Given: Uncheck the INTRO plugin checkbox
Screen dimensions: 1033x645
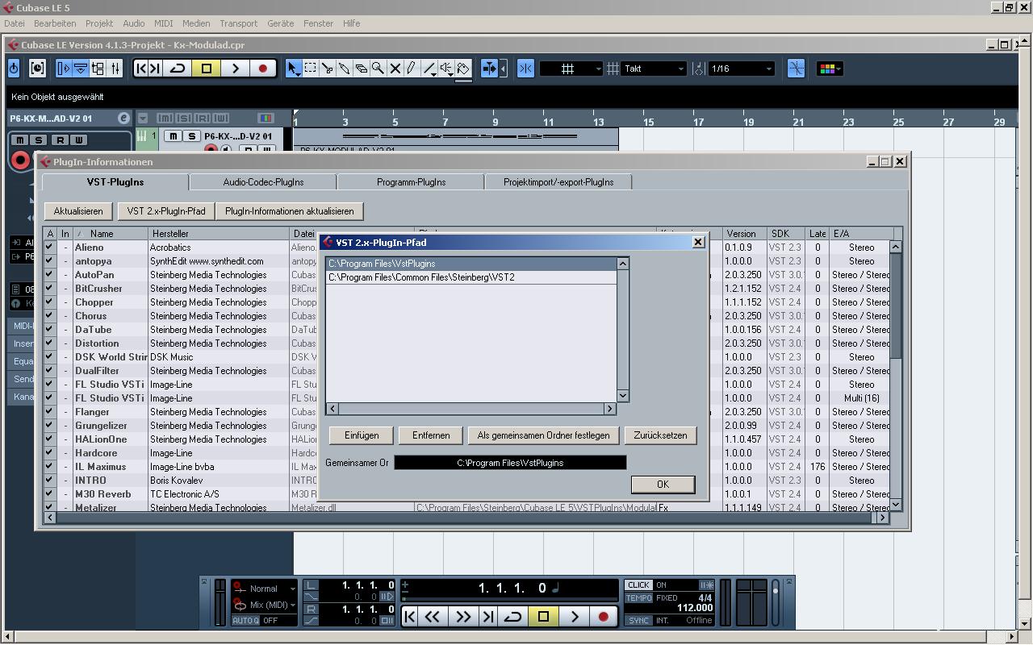Looking at the screenshot, I should click(x=50, y=481).
